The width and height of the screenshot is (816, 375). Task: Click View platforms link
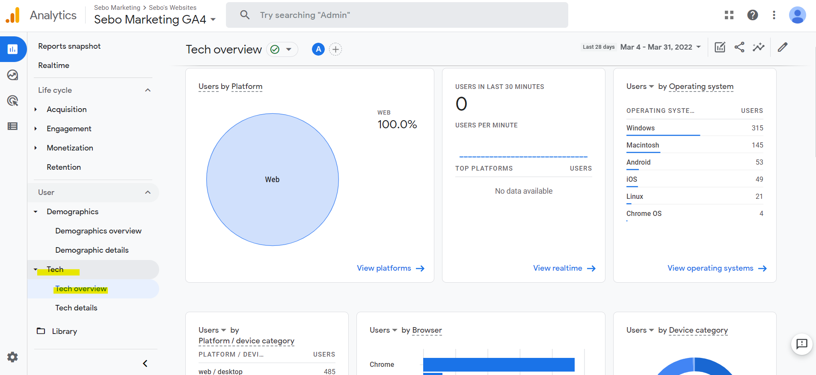pos(384,268)
